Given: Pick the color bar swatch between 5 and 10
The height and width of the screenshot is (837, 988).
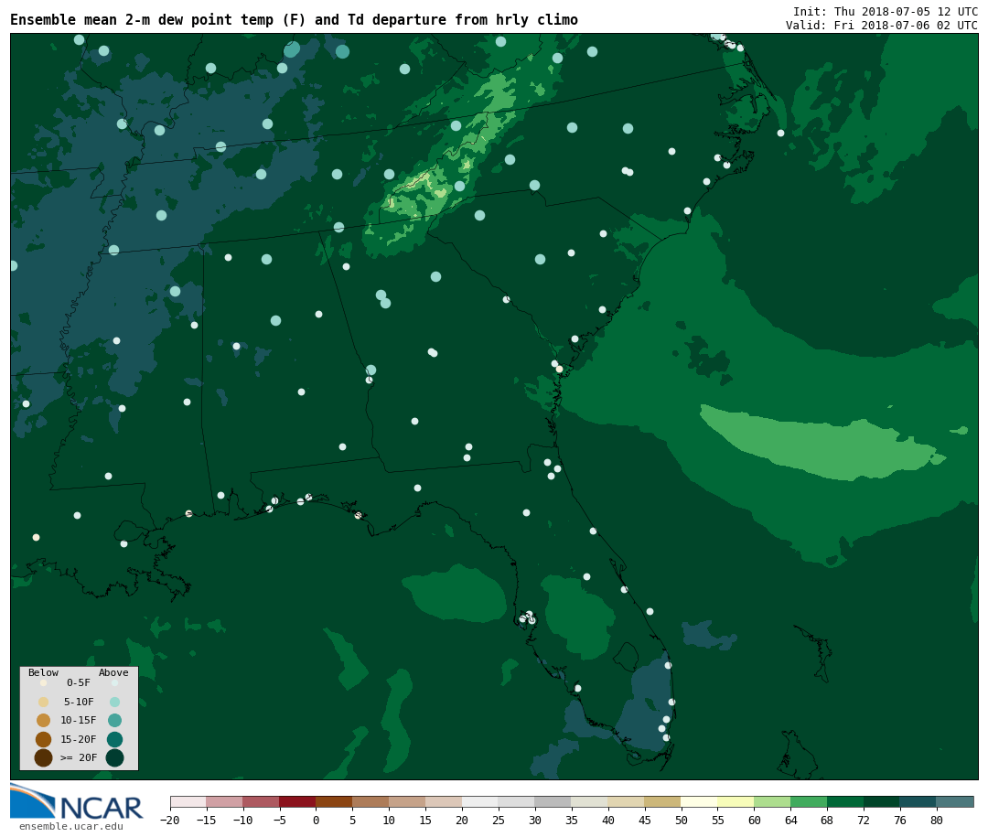Looking at the screenshot, I should [370, 801].
